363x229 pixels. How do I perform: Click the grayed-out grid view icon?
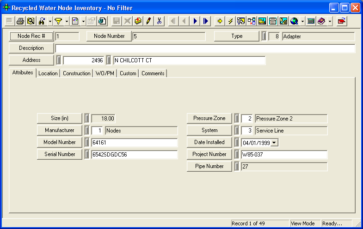[10, 21]
